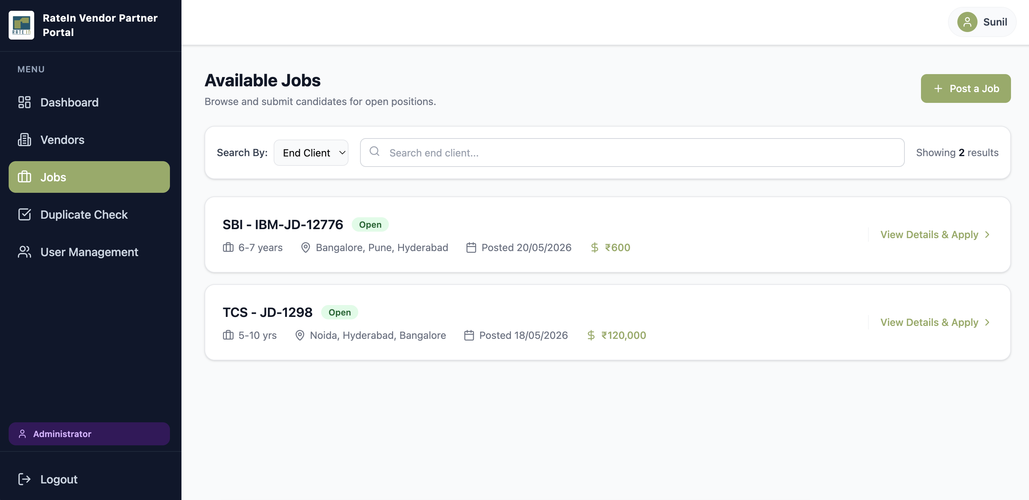Click the Jobs briefcase icon in sidebar

click(24, 177)
